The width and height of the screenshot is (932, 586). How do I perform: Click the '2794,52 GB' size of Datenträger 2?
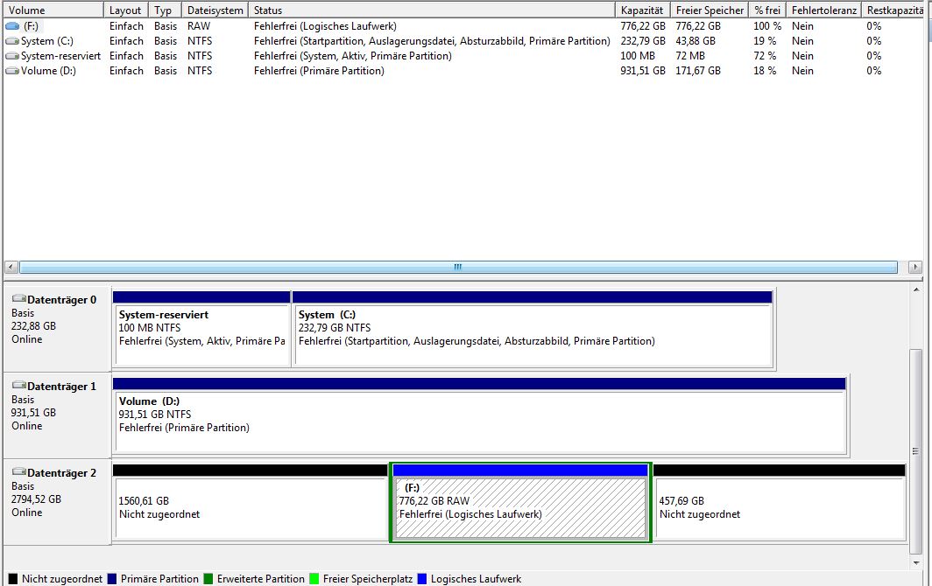[x=36, y=499]
